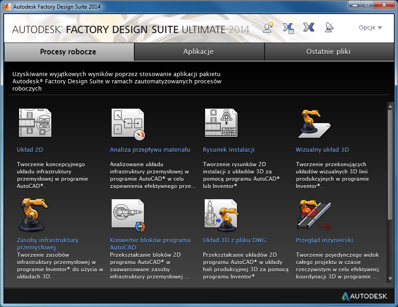Click the Wizualny układ 3D link
This screenshot has width=398, height=307.
(x=322, y=150)
